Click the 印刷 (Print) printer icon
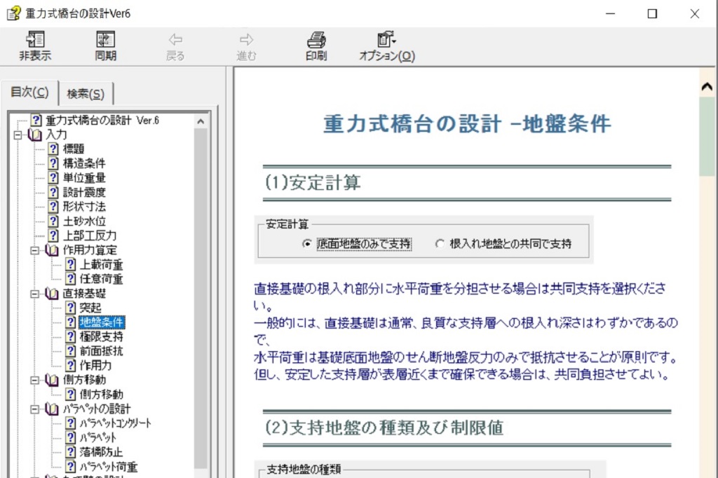Viewport: 718px width, 478px height. tap(316, 40)
